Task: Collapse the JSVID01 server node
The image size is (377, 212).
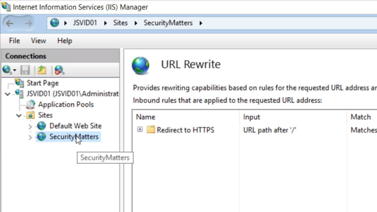Action: (8, 94)
